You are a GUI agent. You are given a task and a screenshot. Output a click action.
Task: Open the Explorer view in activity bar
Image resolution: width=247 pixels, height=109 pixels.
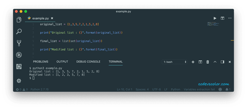(x=19, y=20)
